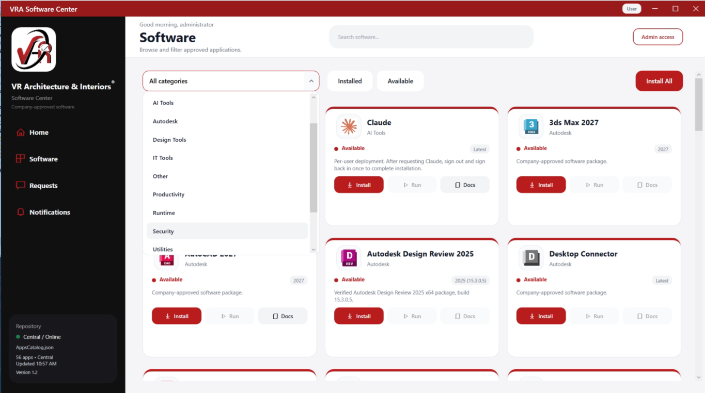
Task: Click the green repository online status dot
Action: click(x=19, y=337)
